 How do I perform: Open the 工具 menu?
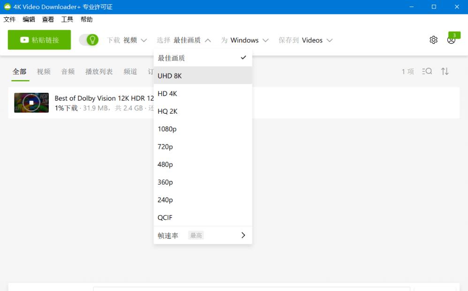point(67,19)
